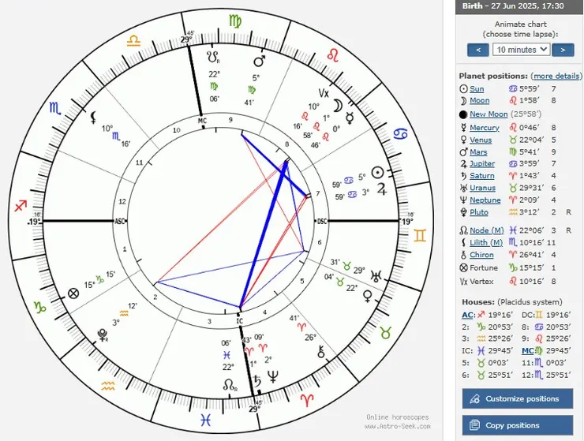Image resolution: width=584 pixels, height=441 pixels.
Task: Click the Saturn glyph in positions list
Action: [463, 176]
